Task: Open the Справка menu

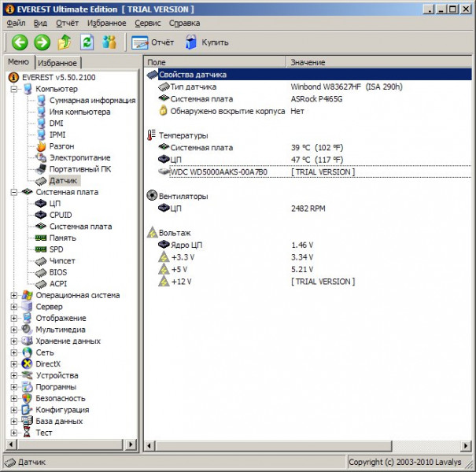Action: tap(184, 24)
